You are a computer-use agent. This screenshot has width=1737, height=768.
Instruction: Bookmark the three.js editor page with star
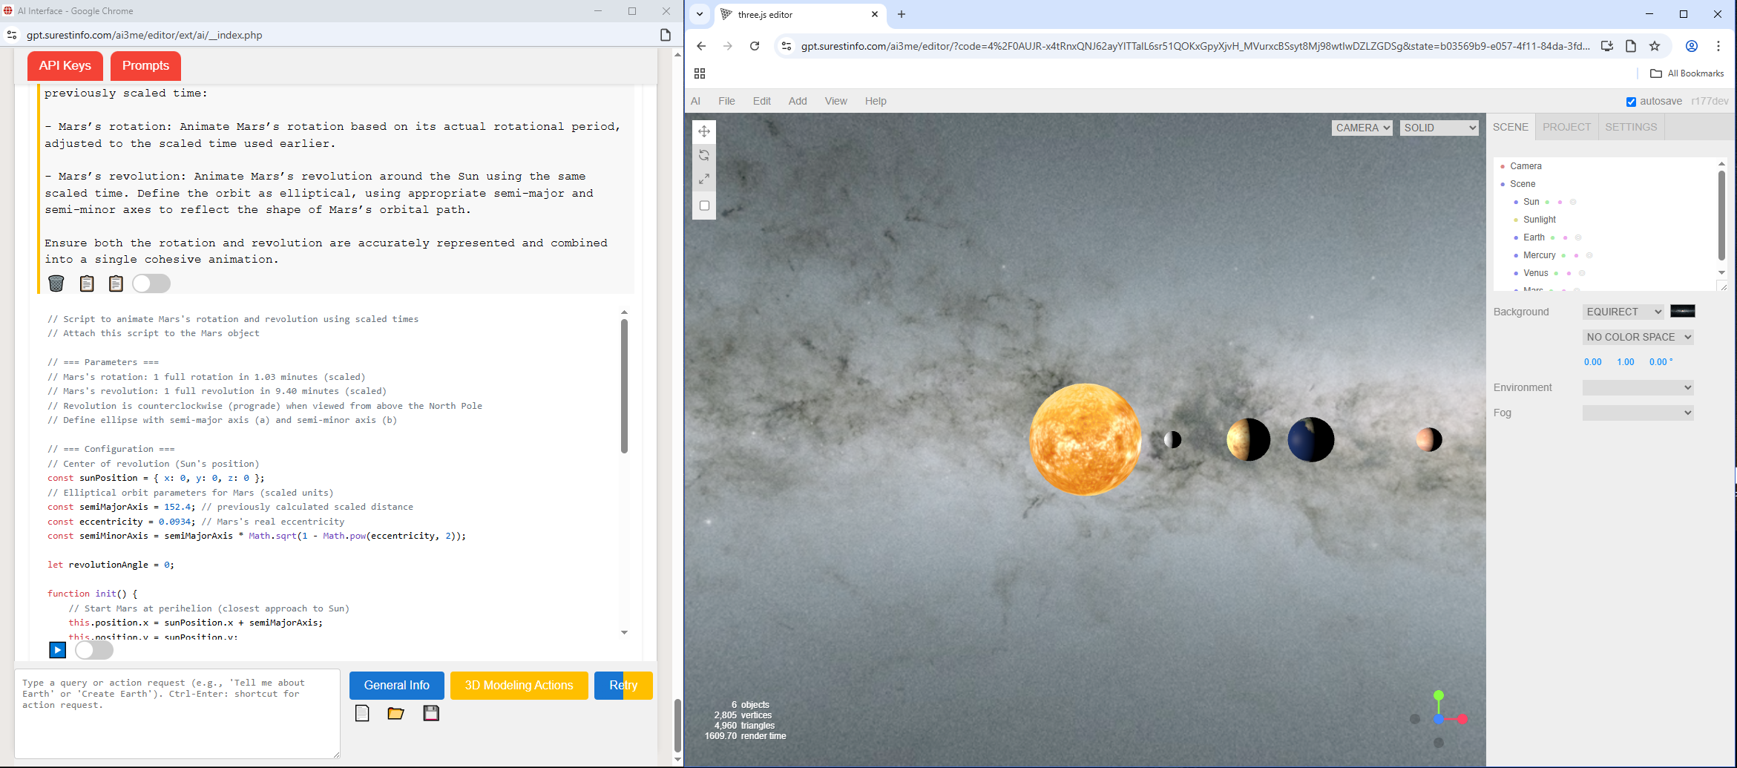pos(1655,46)
